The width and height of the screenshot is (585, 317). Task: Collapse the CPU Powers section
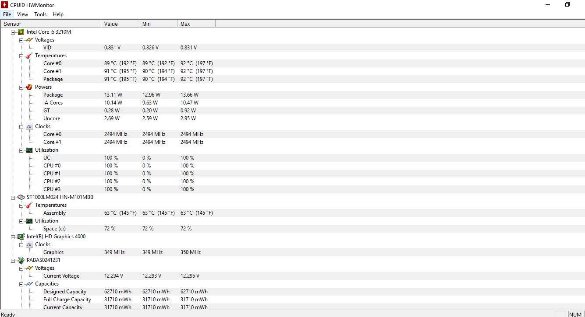[21, 87]
